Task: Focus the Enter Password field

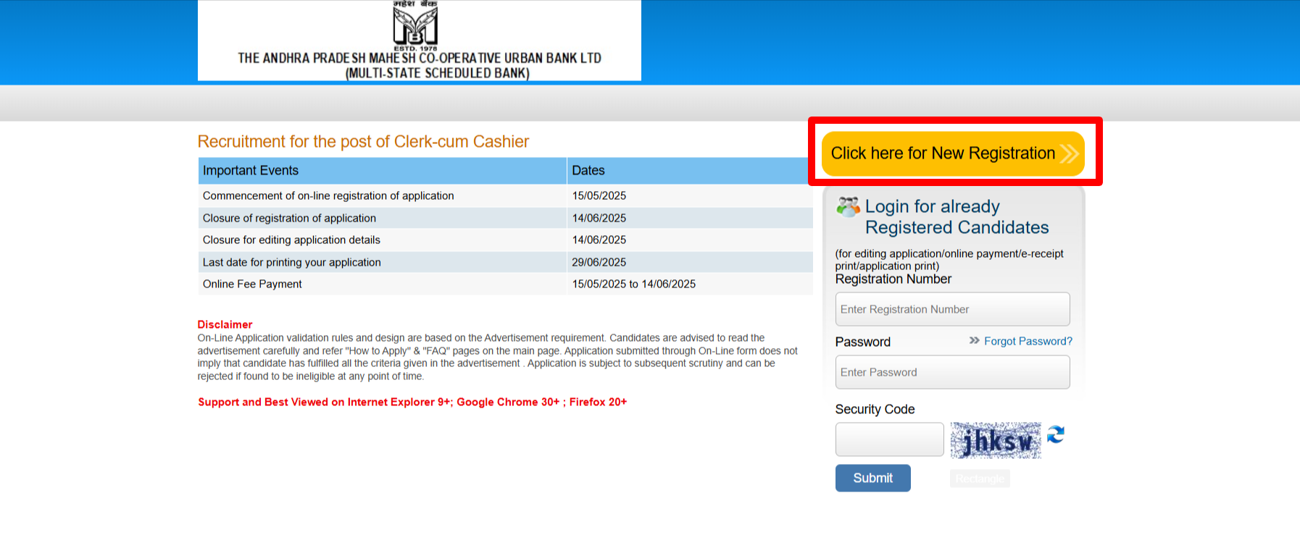Action: 952,372
